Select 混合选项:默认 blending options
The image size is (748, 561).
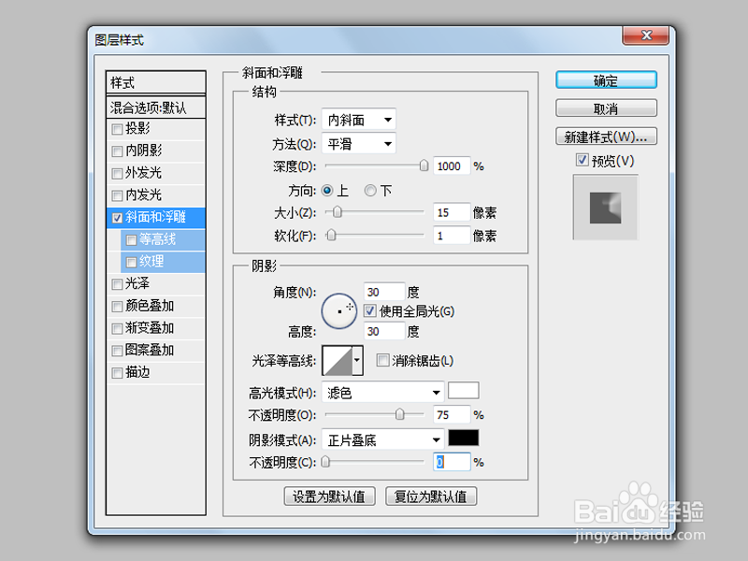[x=156, y=108]
